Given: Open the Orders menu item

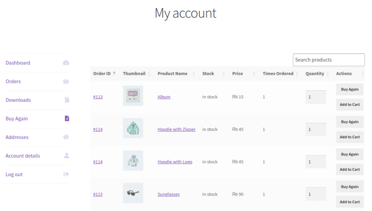Looking at the screenshot, I should point(13,82).
